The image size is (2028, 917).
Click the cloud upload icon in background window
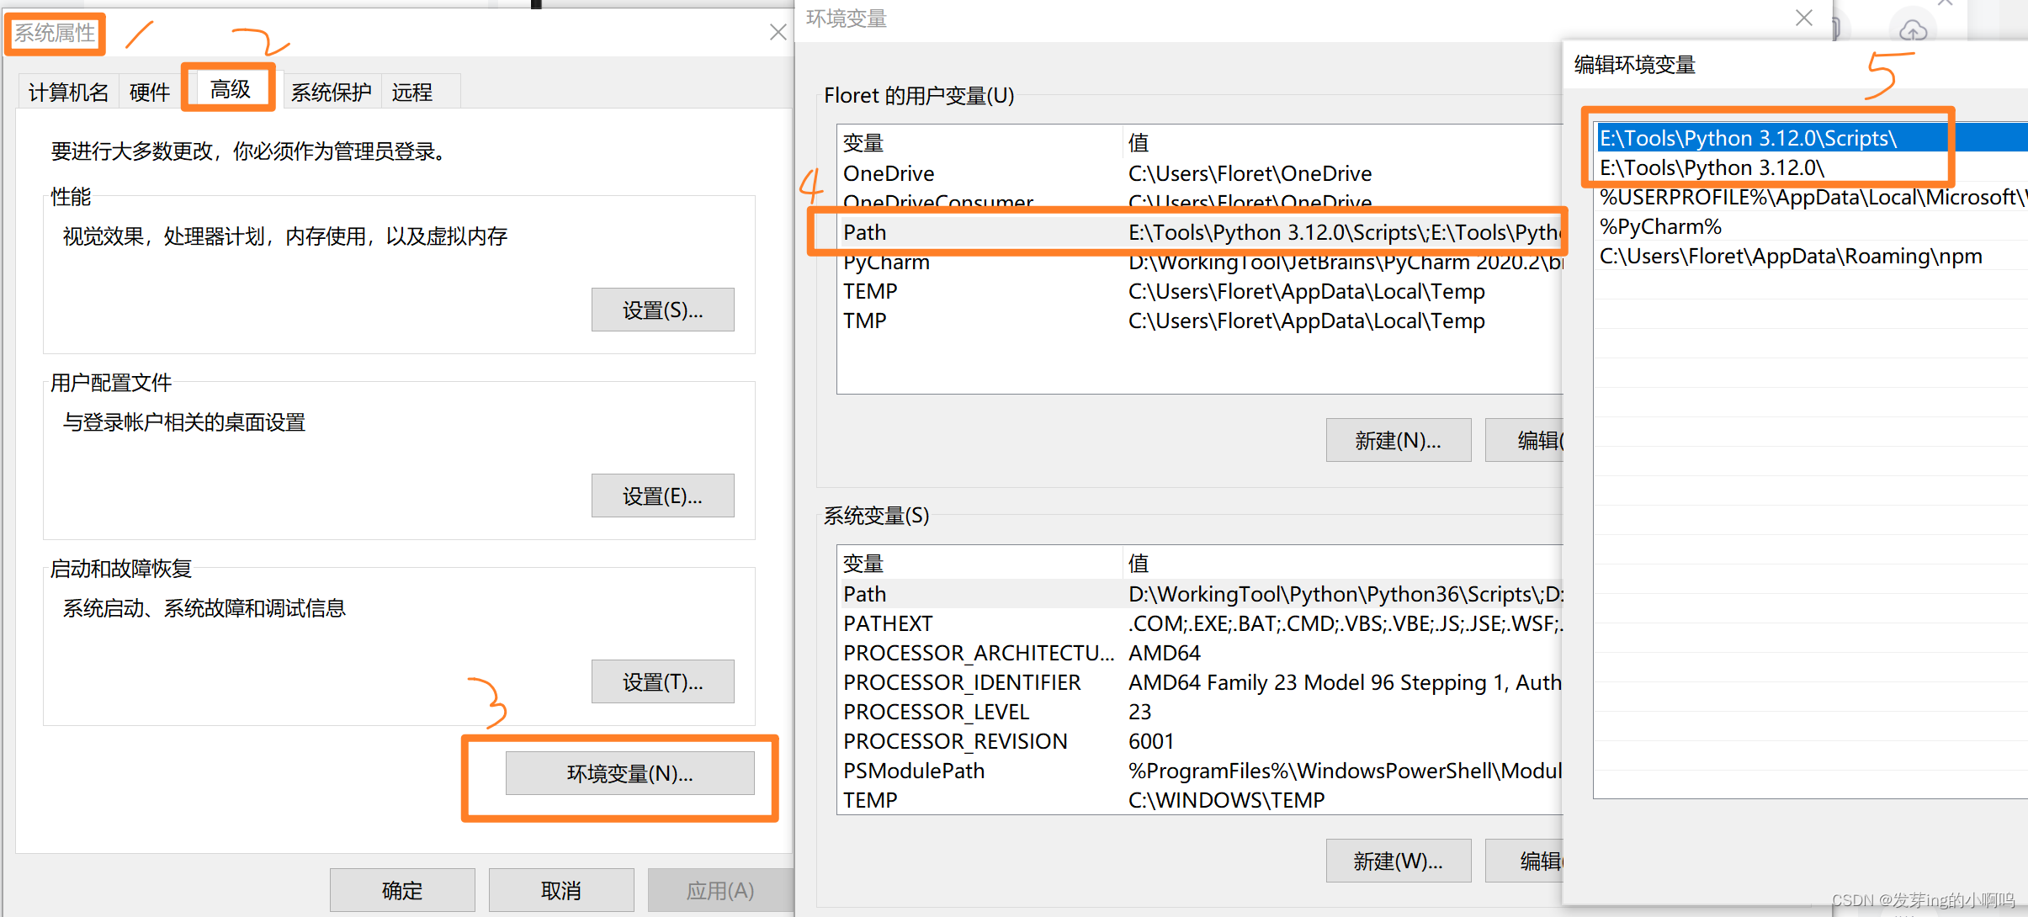pyautogui.click(x=1913, y=29)
